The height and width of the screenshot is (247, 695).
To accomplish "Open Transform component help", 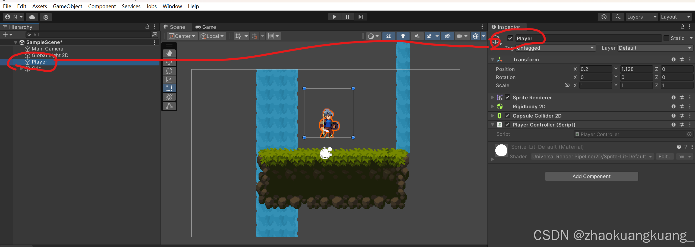I will (674, 59).
